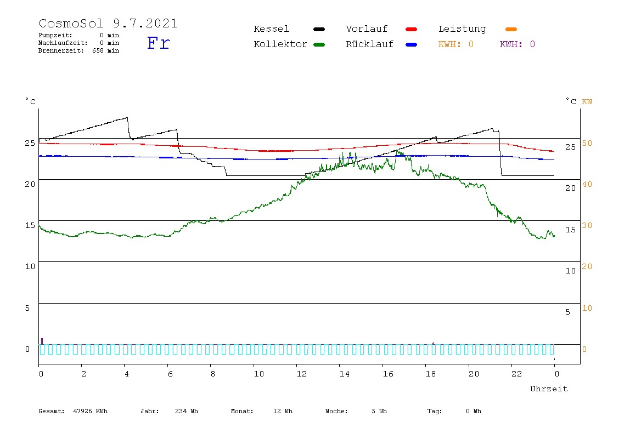
Task: Click the "Woche:" footer label
Action: (336, 411)
